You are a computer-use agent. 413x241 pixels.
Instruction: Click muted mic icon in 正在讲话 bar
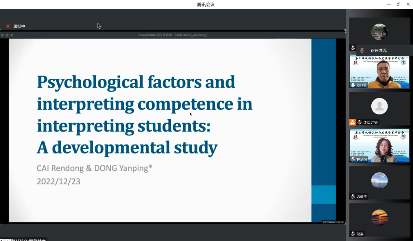pos(362,50)
